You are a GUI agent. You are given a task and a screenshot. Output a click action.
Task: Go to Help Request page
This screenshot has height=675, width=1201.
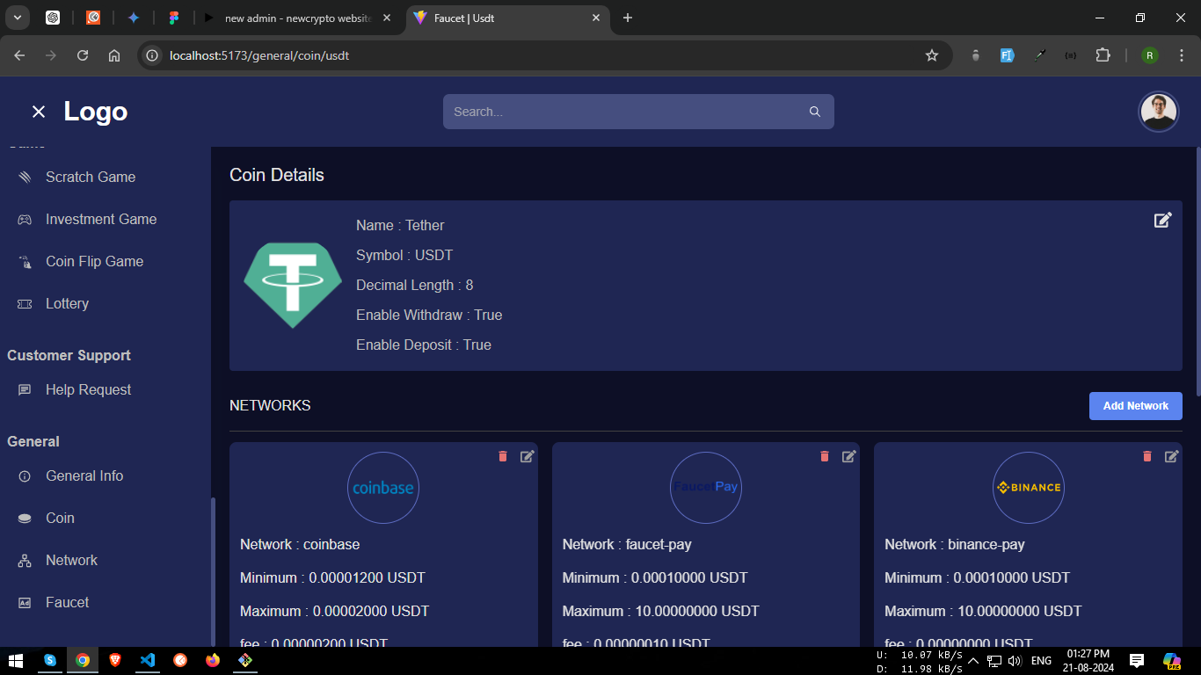tap(88, 389)
